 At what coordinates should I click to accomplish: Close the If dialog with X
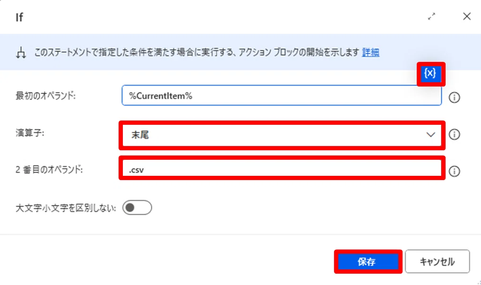click(466, 17)
